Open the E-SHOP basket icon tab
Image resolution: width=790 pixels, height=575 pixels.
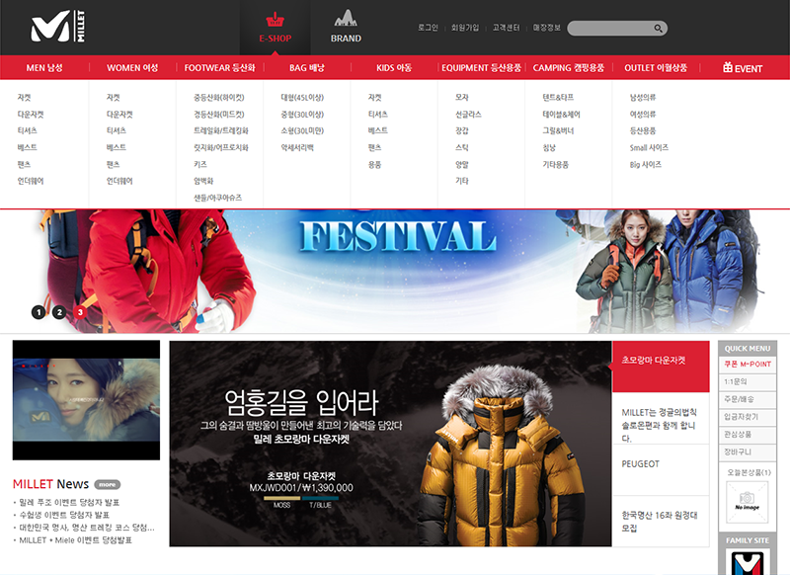tap(276, 28)
